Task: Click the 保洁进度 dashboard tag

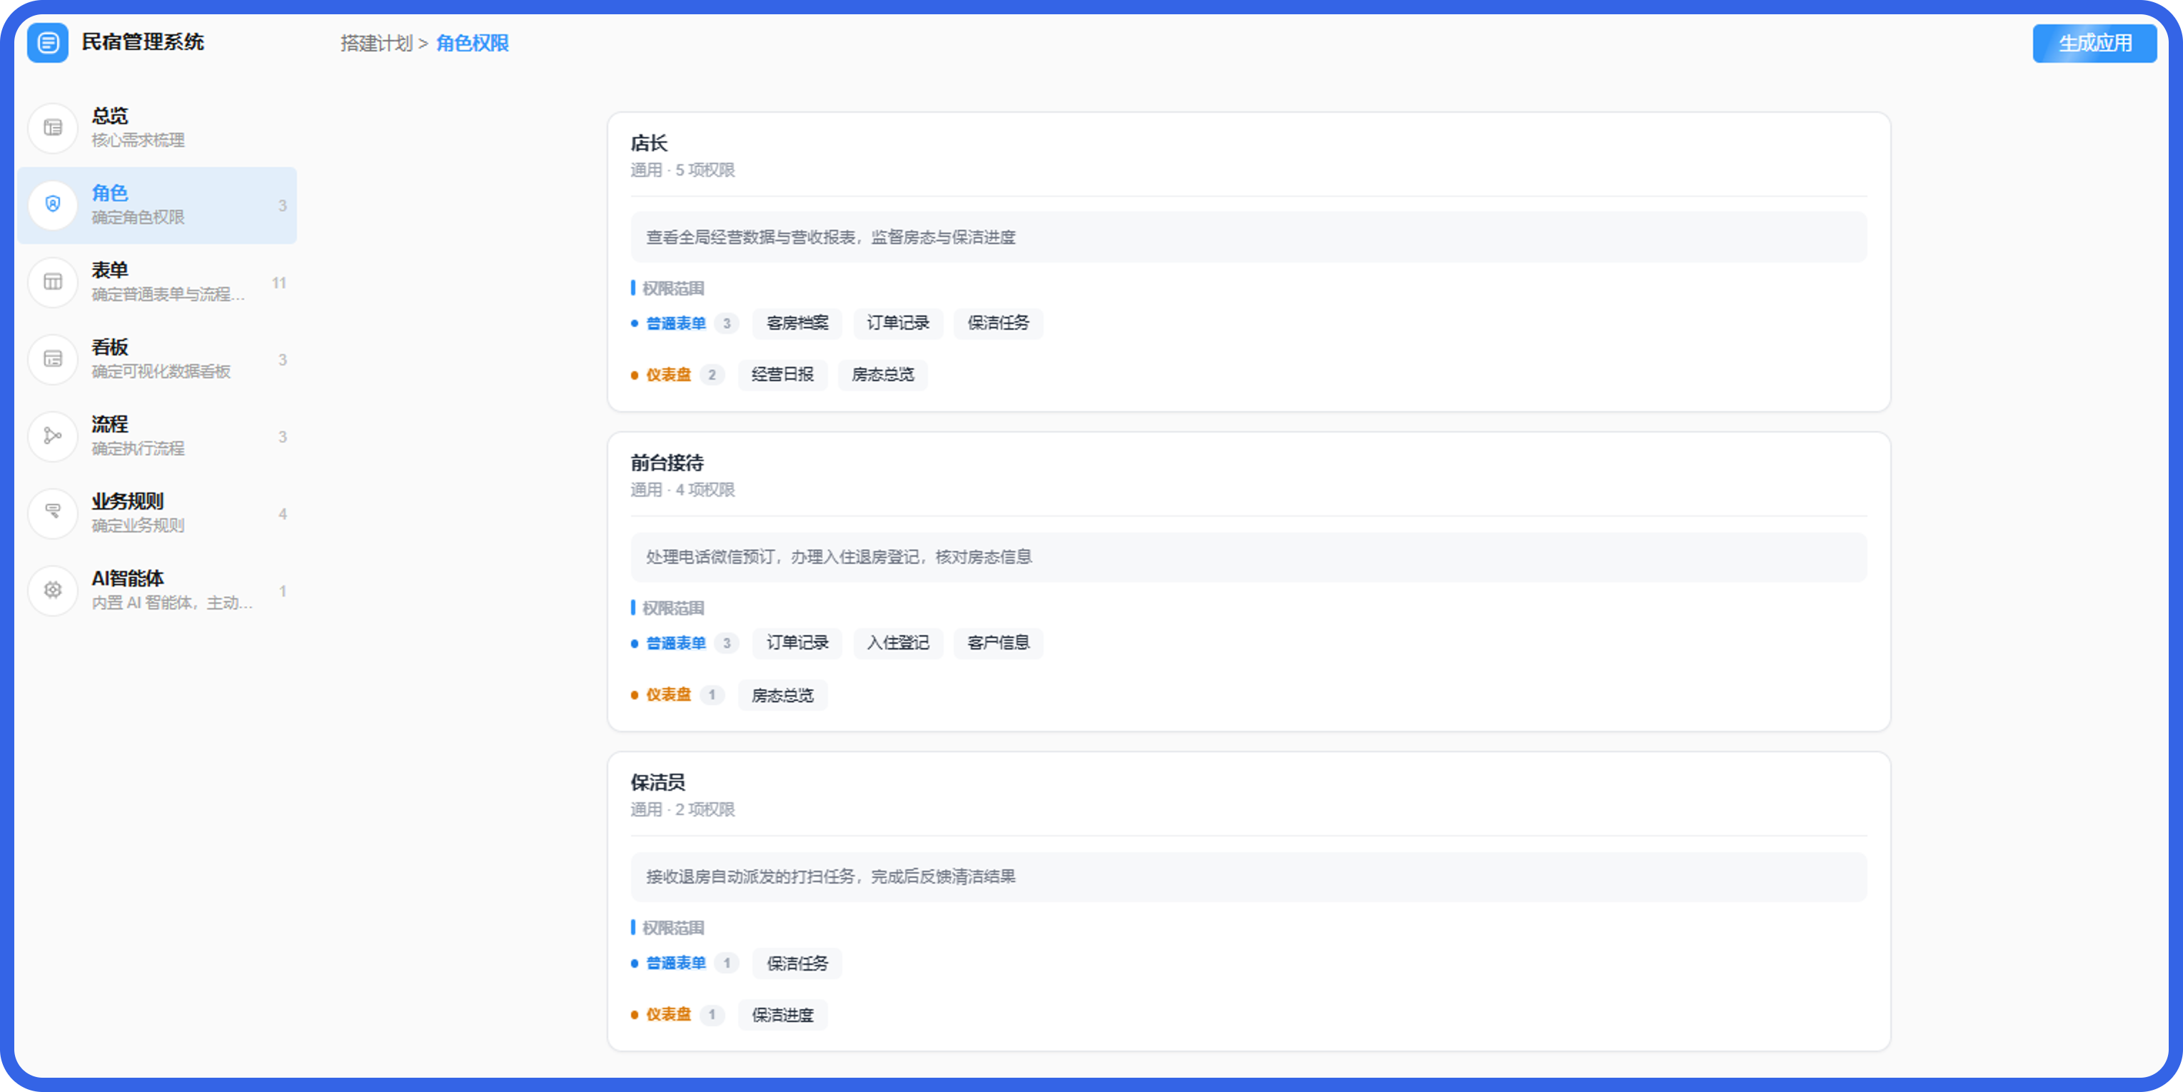Action: click(782, 1015)
